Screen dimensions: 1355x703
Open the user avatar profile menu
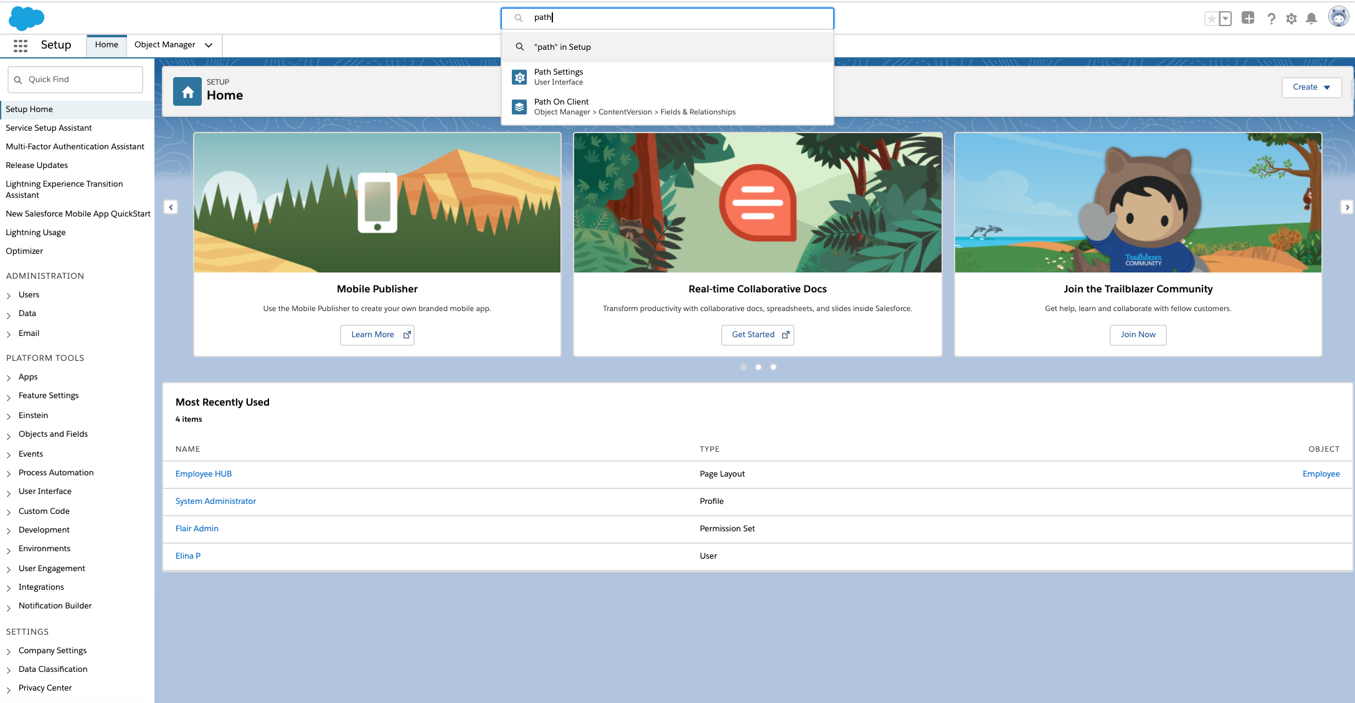click(1338, 17)
